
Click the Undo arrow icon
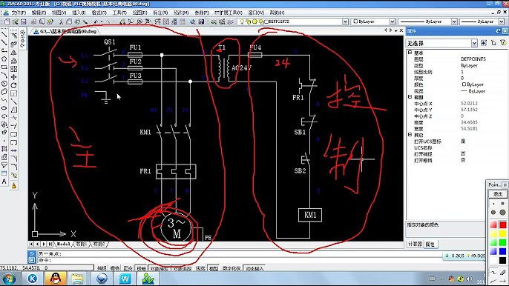pos(96,21)
